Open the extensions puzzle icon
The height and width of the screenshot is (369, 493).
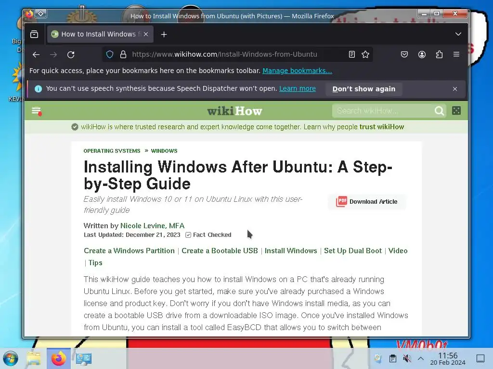(x=439, y=54)
